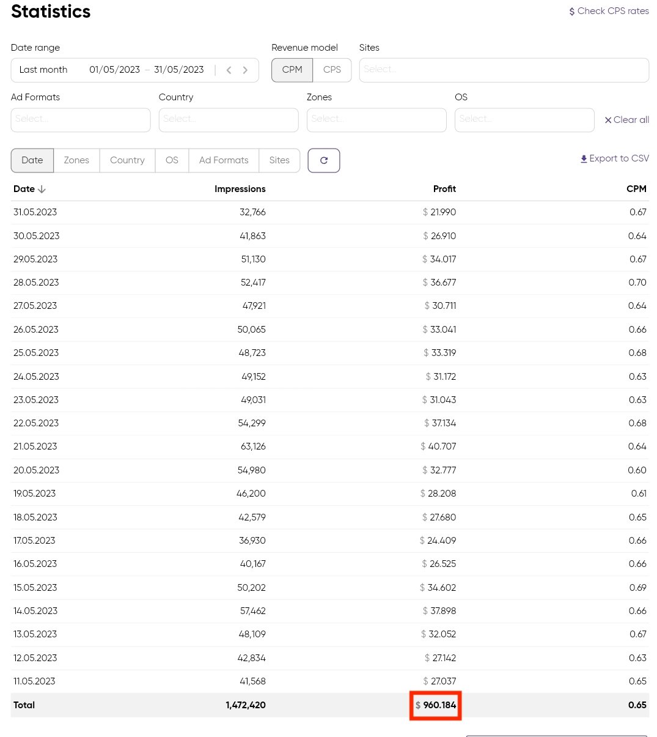Image resolution: width=657 pixels, height=737 pixels.
Task: Switch revenue model to CPS
Action: point(332,70)
